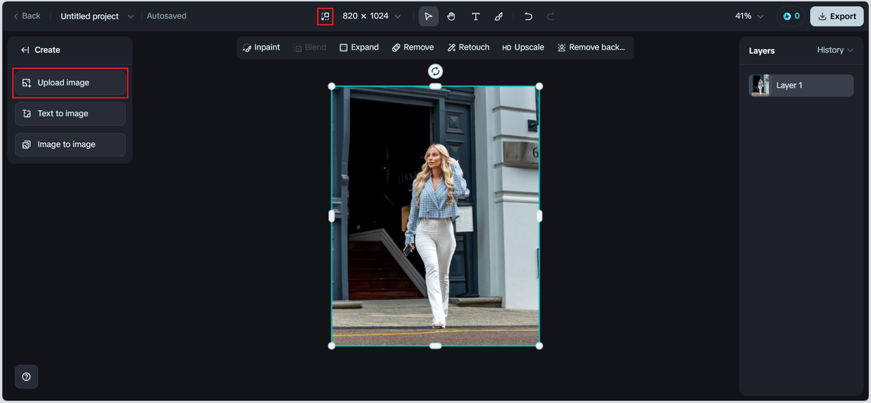Select the Text tool
871x403 pixels.
[x=475, y=16]
